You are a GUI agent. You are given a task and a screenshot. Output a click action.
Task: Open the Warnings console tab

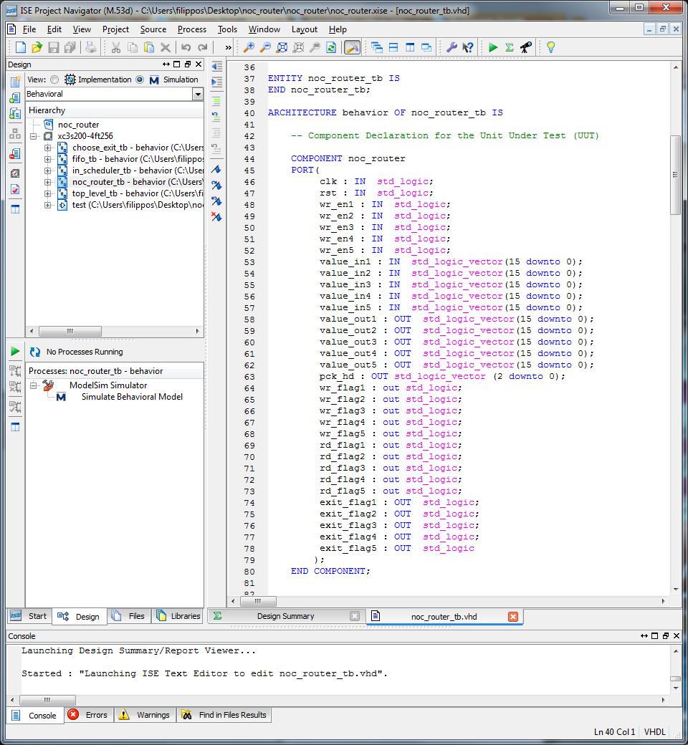(145, 715)
